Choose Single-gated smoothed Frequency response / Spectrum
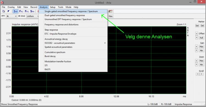The image size is (206, 107). click(73, 11)
